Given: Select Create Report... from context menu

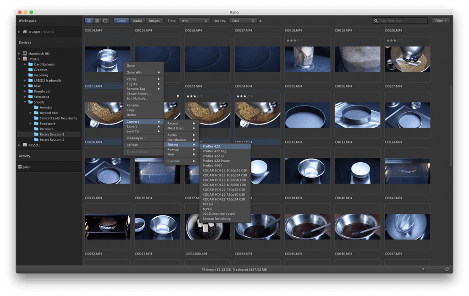Looking at the screenshot, I should pos(143,94).
